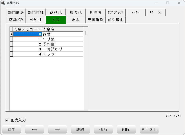Image resolution: width=185 pixels, height=135 pixels.
Task: Select the 地区 tab
Action: (x=155, y=12)
